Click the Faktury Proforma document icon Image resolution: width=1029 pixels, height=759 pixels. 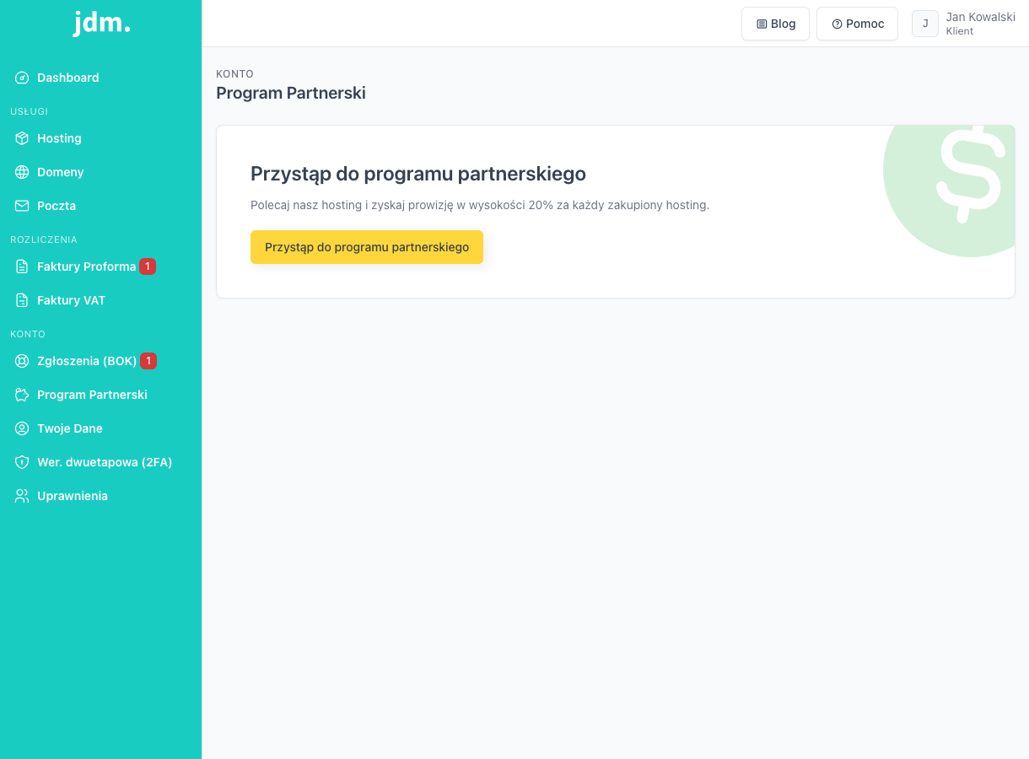(x=22, y=266)
